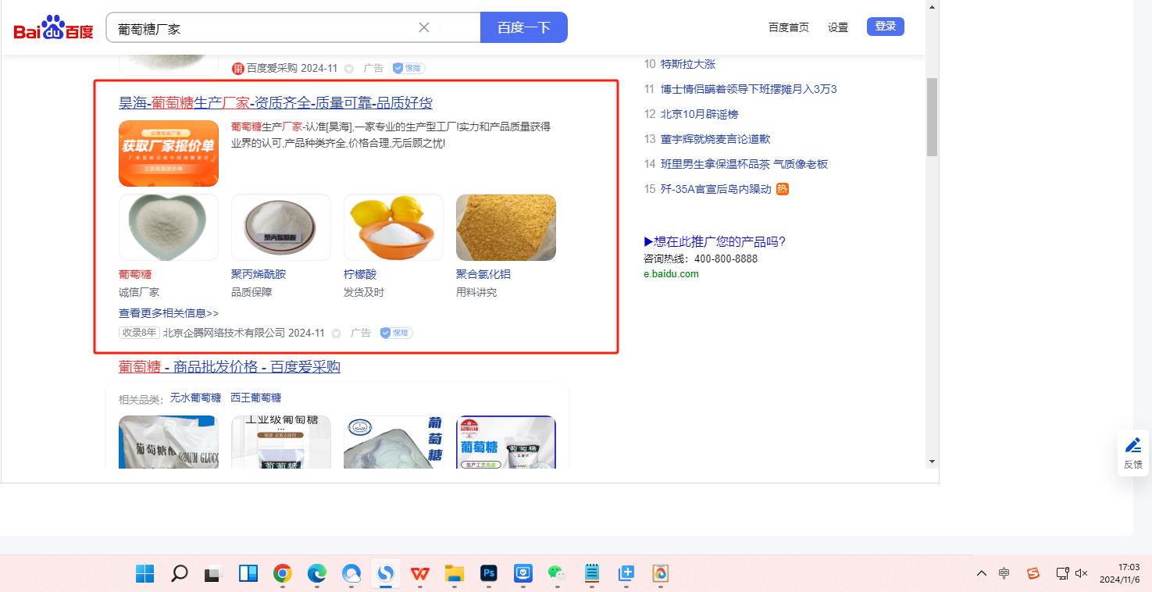Toggle the muted volume icon in tray

(x=1082, y=573)
